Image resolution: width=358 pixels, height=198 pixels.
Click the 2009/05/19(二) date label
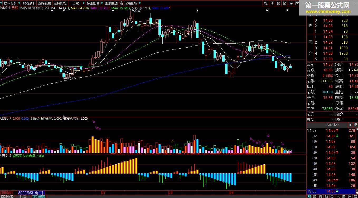tap(31, 192)
